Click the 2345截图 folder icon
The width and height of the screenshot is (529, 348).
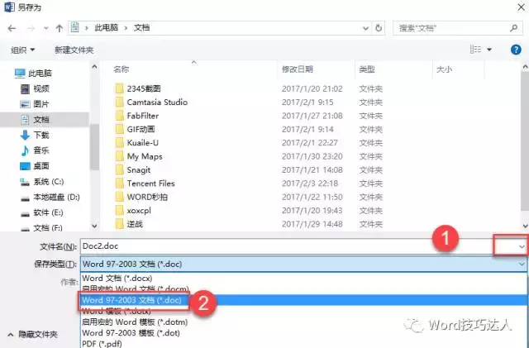(119, 88)
